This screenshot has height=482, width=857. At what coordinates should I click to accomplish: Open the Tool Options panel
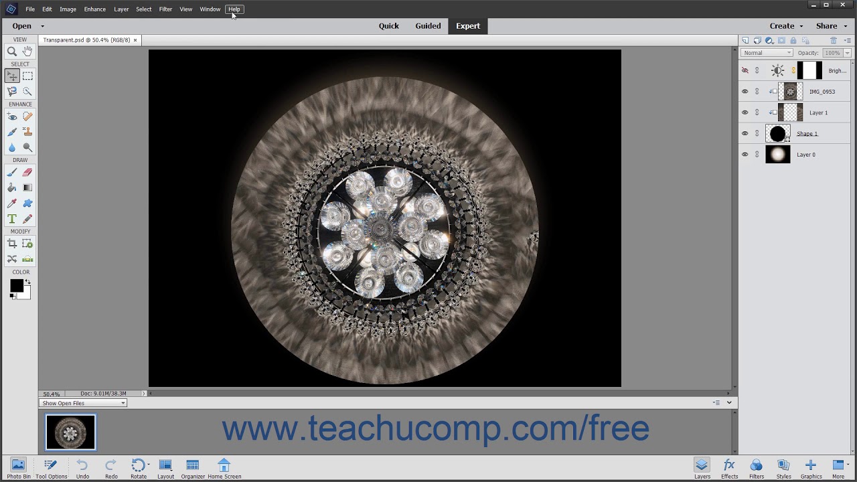(x=52, y=469)
